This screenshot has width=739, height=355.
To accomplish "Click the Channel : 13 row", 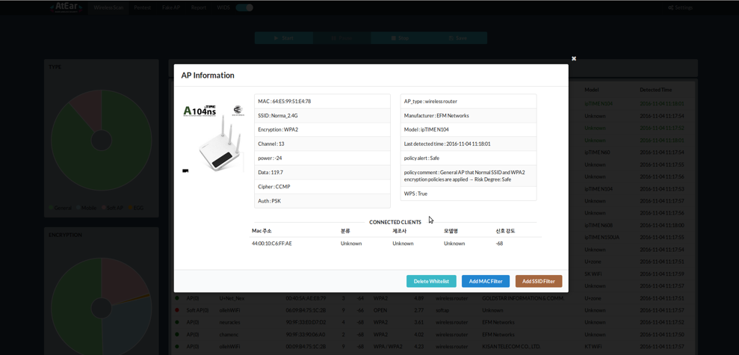I will pyautogui.click(x=322, y=143).
